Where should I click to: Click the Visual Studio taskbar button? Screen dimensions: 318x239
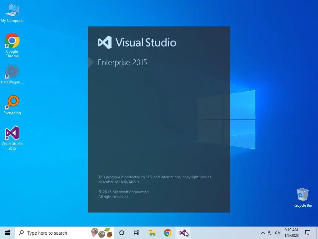click(183, 233)
